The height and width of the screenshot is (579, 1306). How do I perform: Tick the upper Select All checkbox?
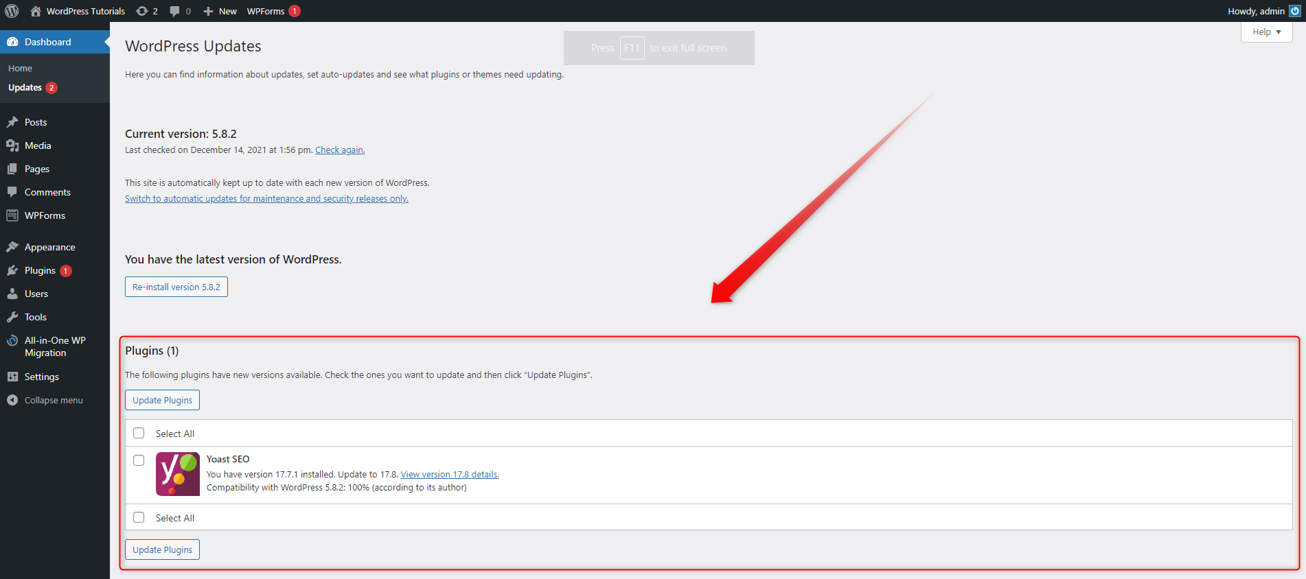point(139,433)
